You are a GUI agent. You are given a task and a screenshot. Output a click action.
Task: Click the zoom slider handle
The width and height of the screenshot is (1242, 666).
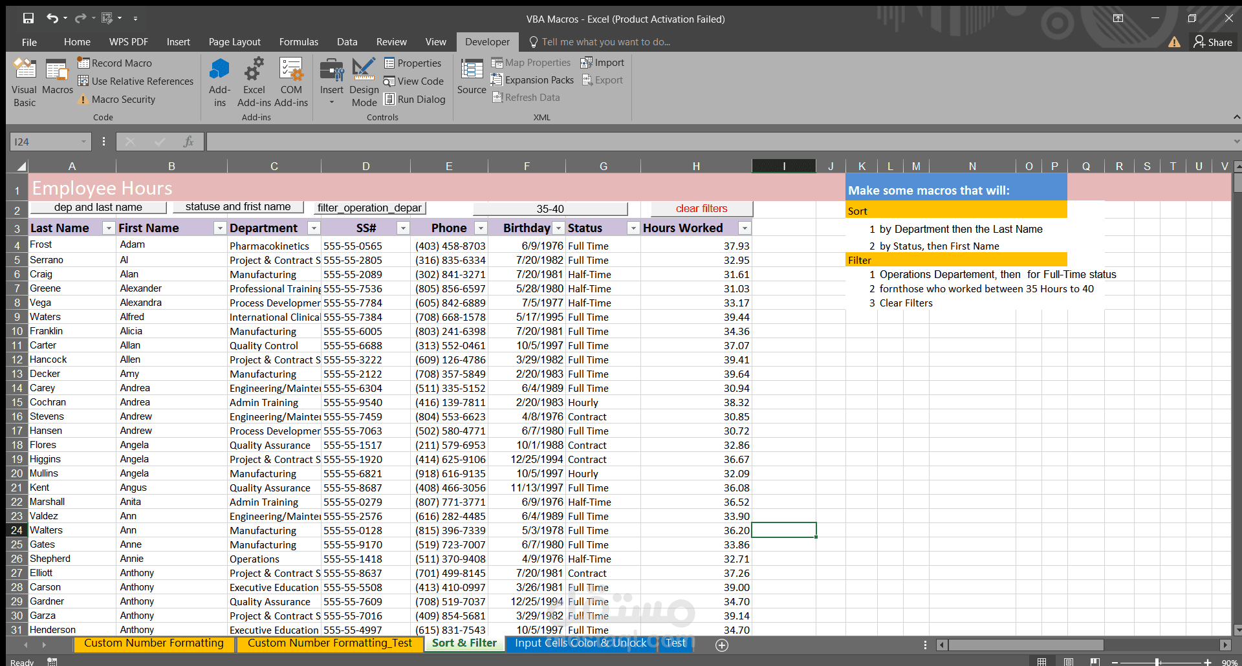click(1157, 662)
